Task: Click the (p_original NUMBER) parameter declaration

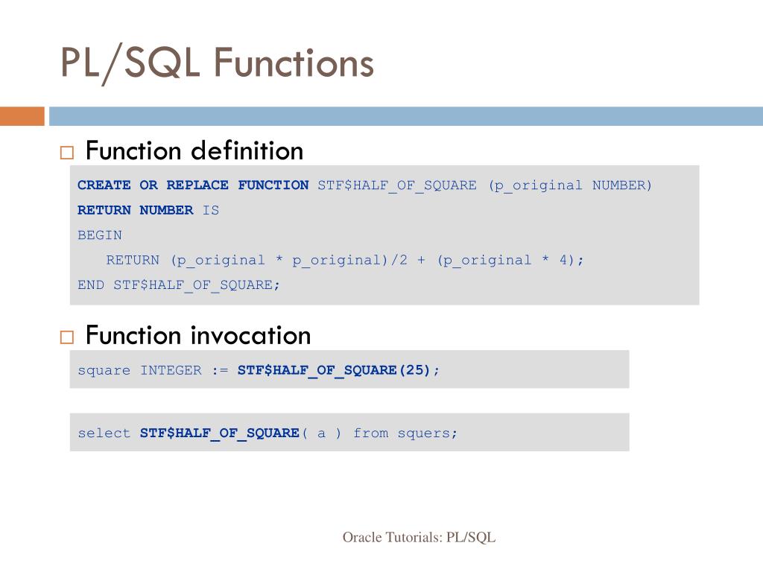Action: coord(570,185)
